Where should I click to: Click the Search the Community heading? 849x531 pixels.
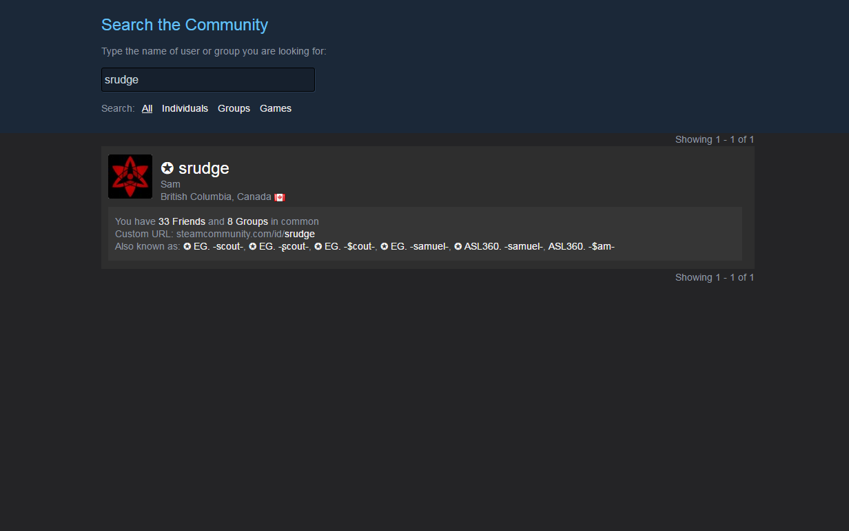pos(185,25)
